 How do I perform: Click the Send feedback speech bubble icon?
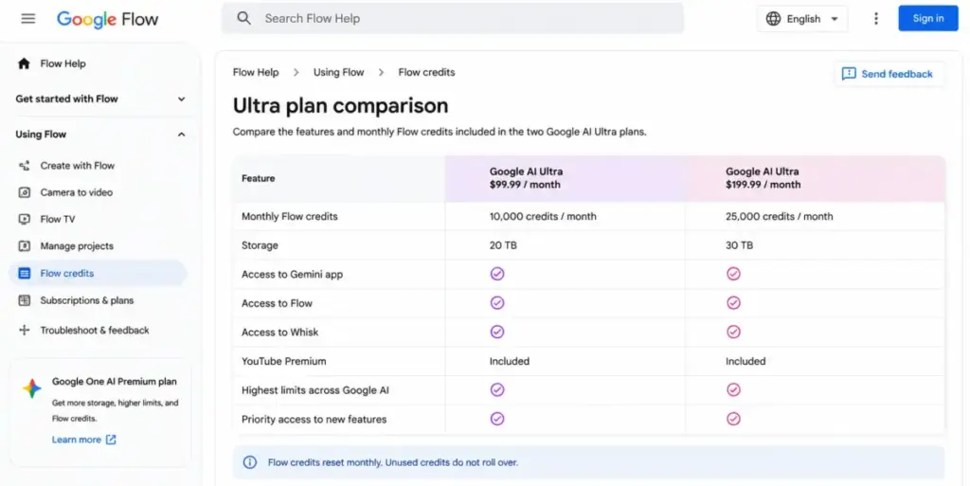[849, 74]
